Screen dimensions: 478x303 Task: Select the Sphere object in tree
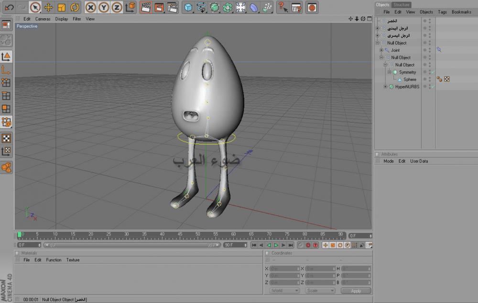pos(410,79)
